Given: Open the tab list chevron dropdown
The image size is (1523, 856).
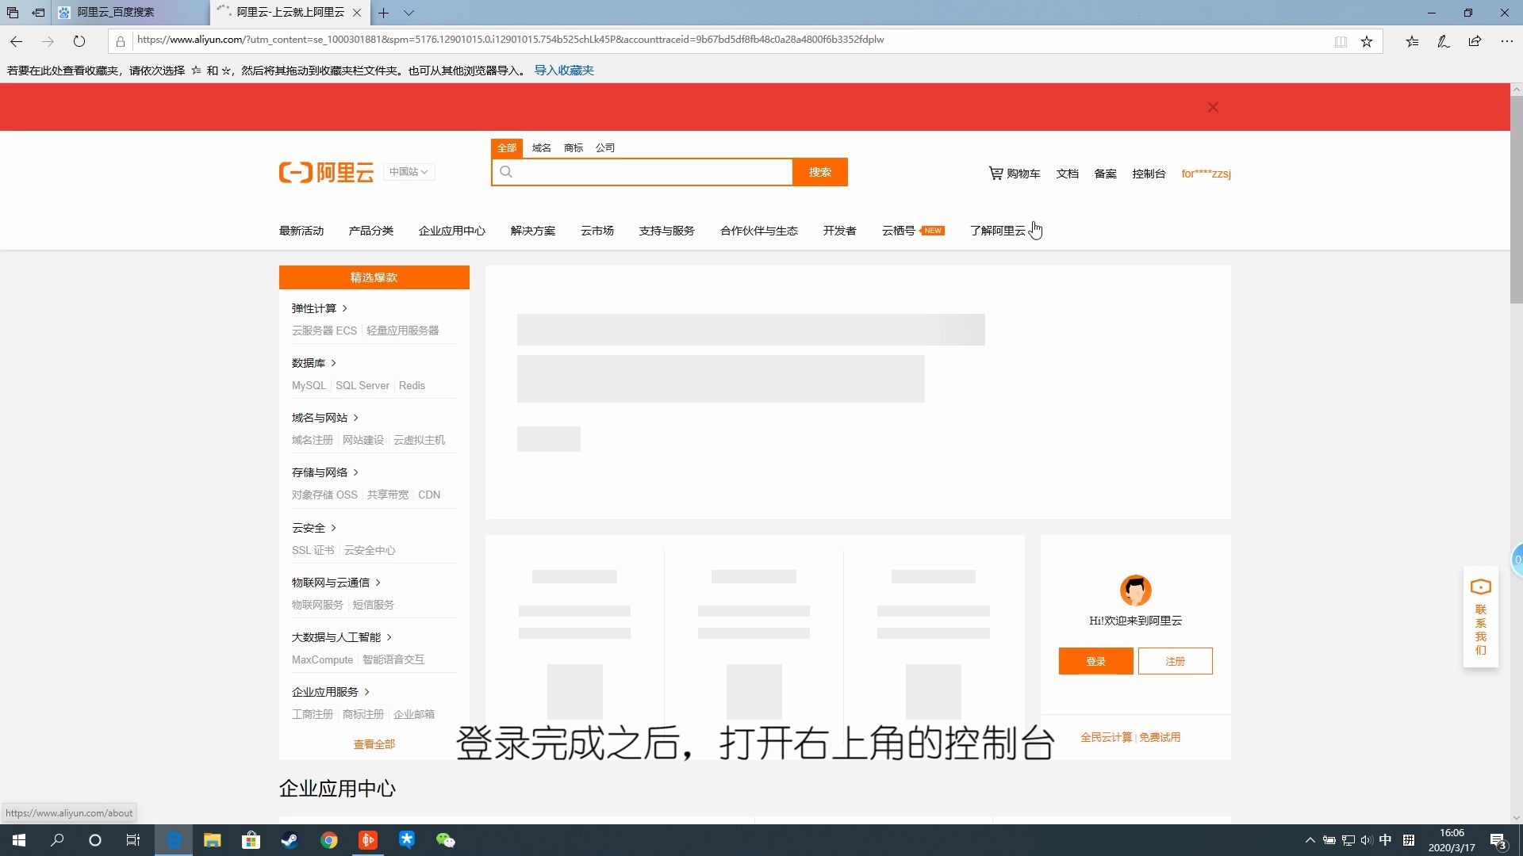Looking at the screenshot, I should pos(409,13).
